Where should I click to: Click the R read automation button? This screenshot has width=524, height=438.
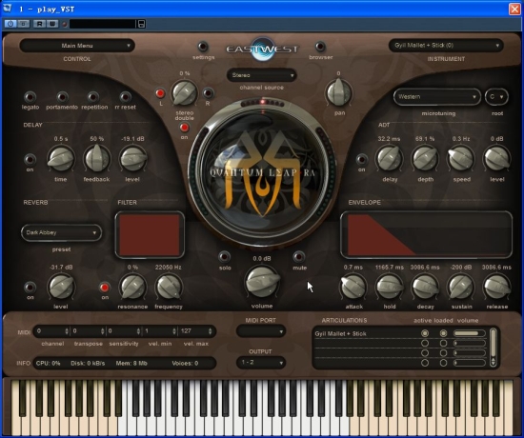39,24
